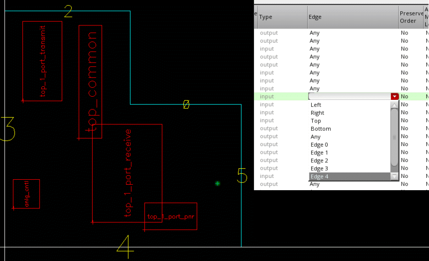Choose "Edge 0" from the dropdown list
This screenshot has height=261, width=429.
coord(319,145)
